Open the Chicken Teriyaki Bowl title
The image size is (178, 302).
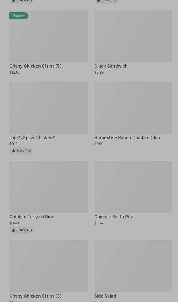click(x=32, y=217)
